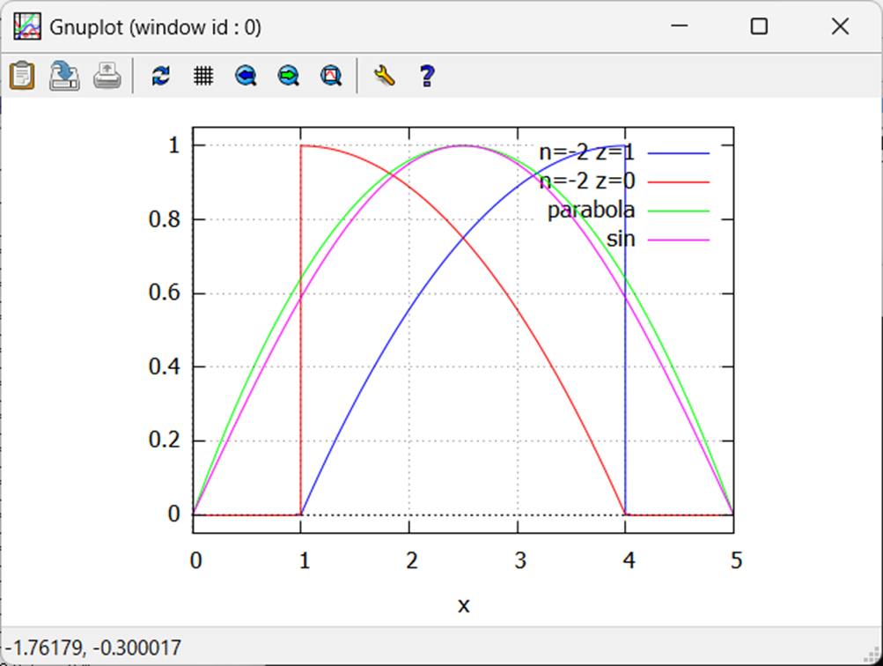This screenshot has height=666, width=883.
Task: Open gnuplot help via question mark icon
Action: 426,76
